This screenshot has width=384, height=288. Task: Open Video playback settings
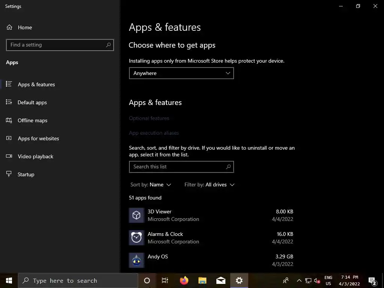pyautogui.click(x=30, y=156)
